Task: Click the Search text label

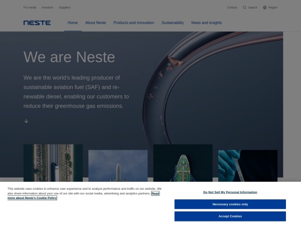Action: pyautogui.click(x=253, y=8)
